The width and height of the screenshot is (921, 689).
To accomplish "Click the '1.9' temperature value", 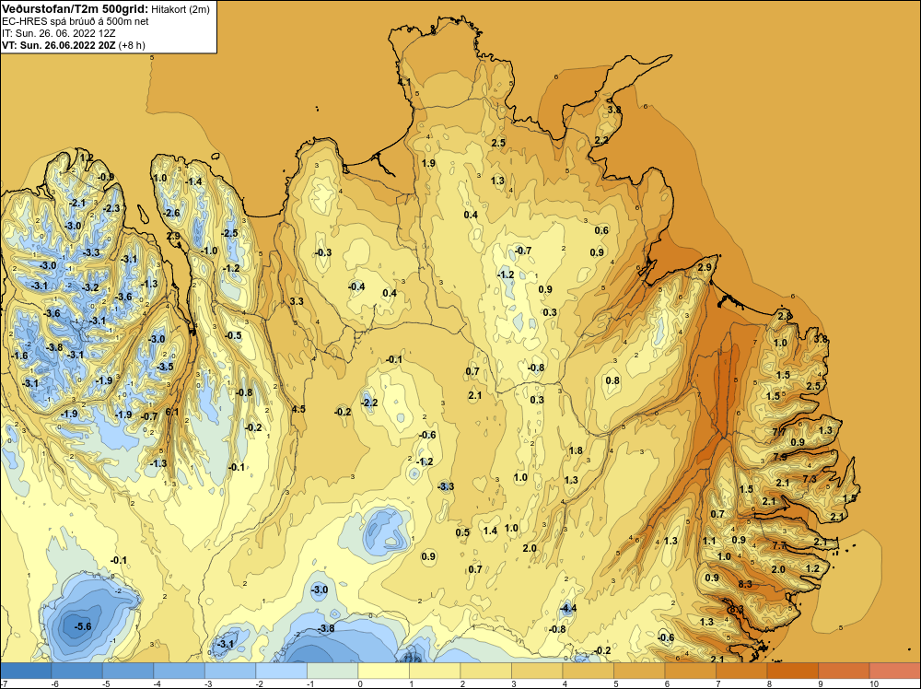I will pyautogui.click(x=428, y=163).
